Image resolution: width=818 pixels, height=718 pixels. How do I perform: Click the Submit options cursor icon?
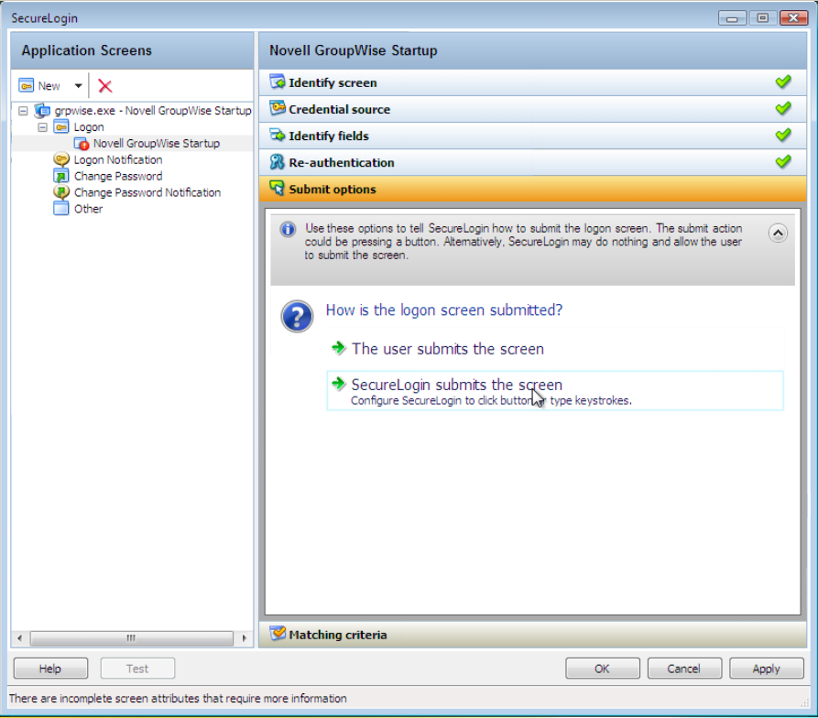(x=277, y=189)
